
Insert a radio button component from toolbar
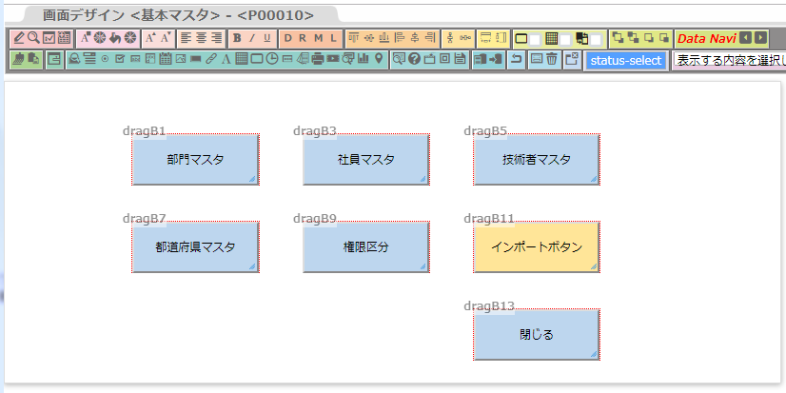click(x=105, y=59)
